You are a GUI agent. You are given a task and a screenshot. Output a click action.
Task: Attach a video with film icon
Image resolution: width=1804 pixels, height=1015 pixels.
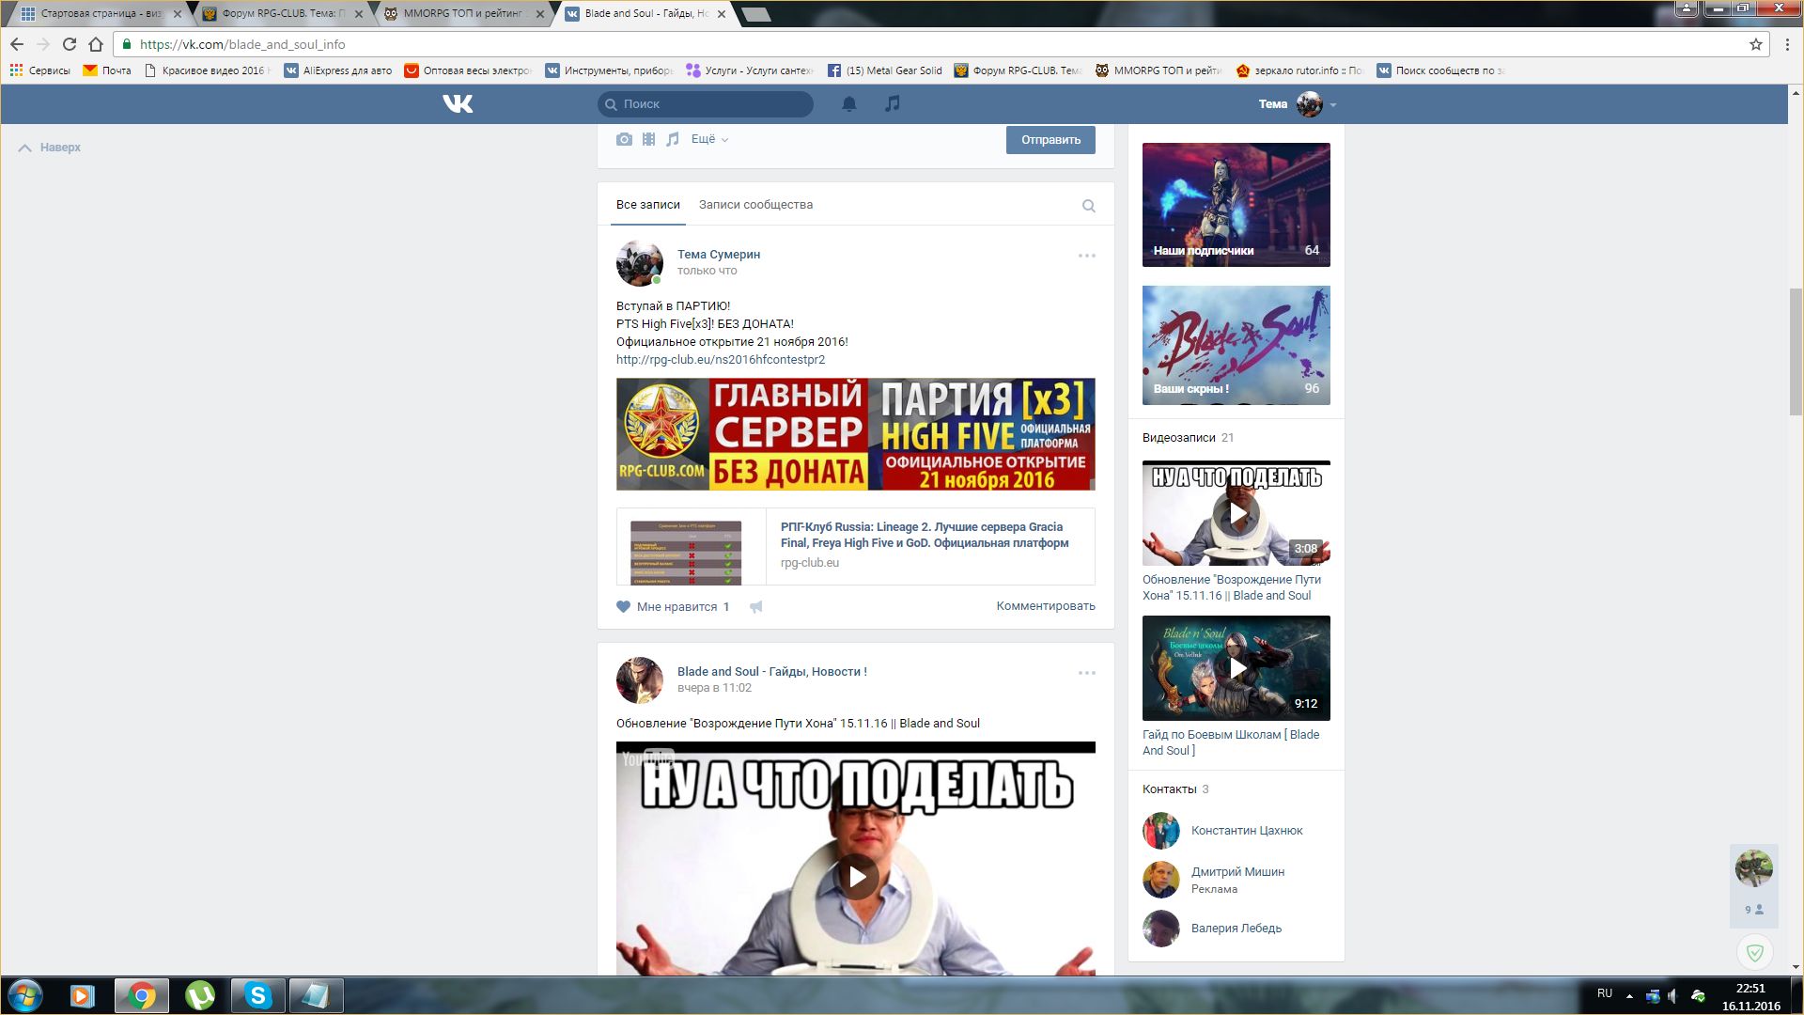pos(648,139)
